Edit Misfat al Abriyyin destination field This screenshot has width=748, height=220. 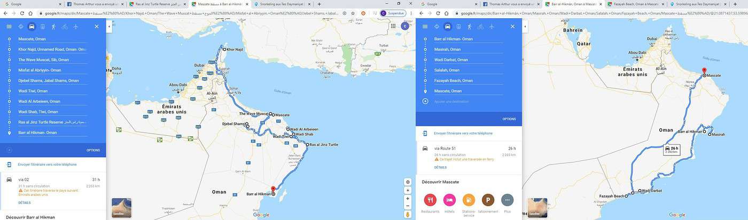click(52, 70)
